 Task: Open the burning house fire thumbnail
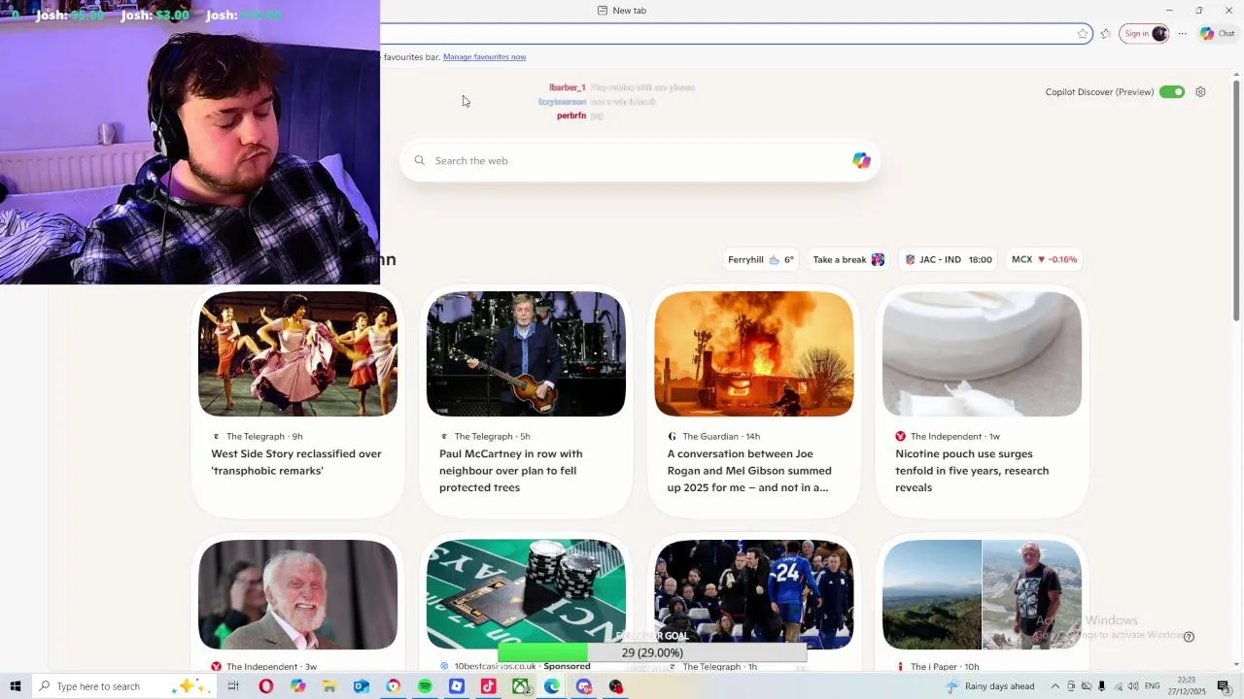[x=754, y=354]
